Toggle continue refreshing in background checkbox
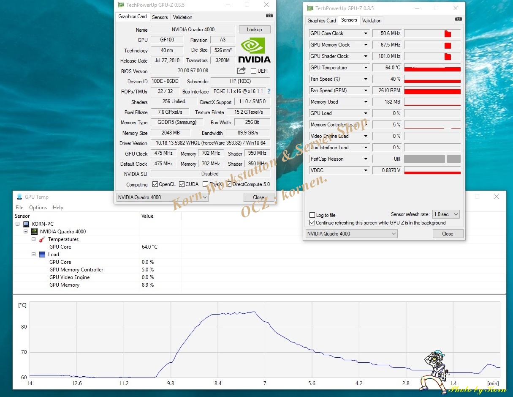The height and width of the screenshot is (397, 513). coord(312,223)
